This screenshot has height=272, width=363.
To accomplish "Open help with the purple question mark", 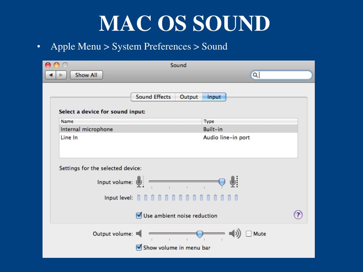I will [298, 215].
